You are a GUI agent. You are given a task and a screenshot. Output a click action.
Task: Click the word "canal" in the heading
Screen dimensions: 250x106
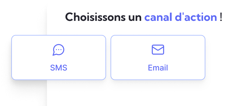[x=158, y=17]
